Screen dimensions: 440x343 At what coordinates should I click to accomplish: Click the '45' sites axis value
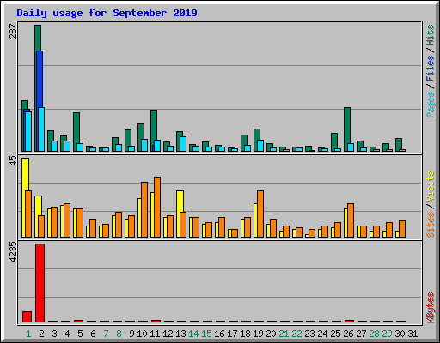tap(13, 160)
